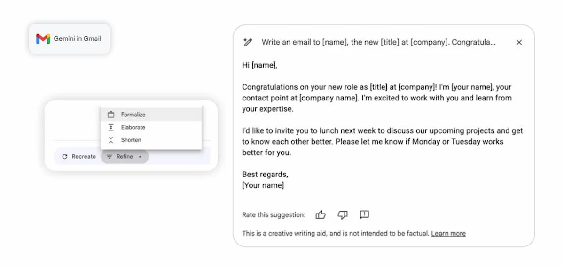Rate the suggestion with thumbs up
Image resolution: width=564 pixels, height=268 pixels.
click(321, 215)
